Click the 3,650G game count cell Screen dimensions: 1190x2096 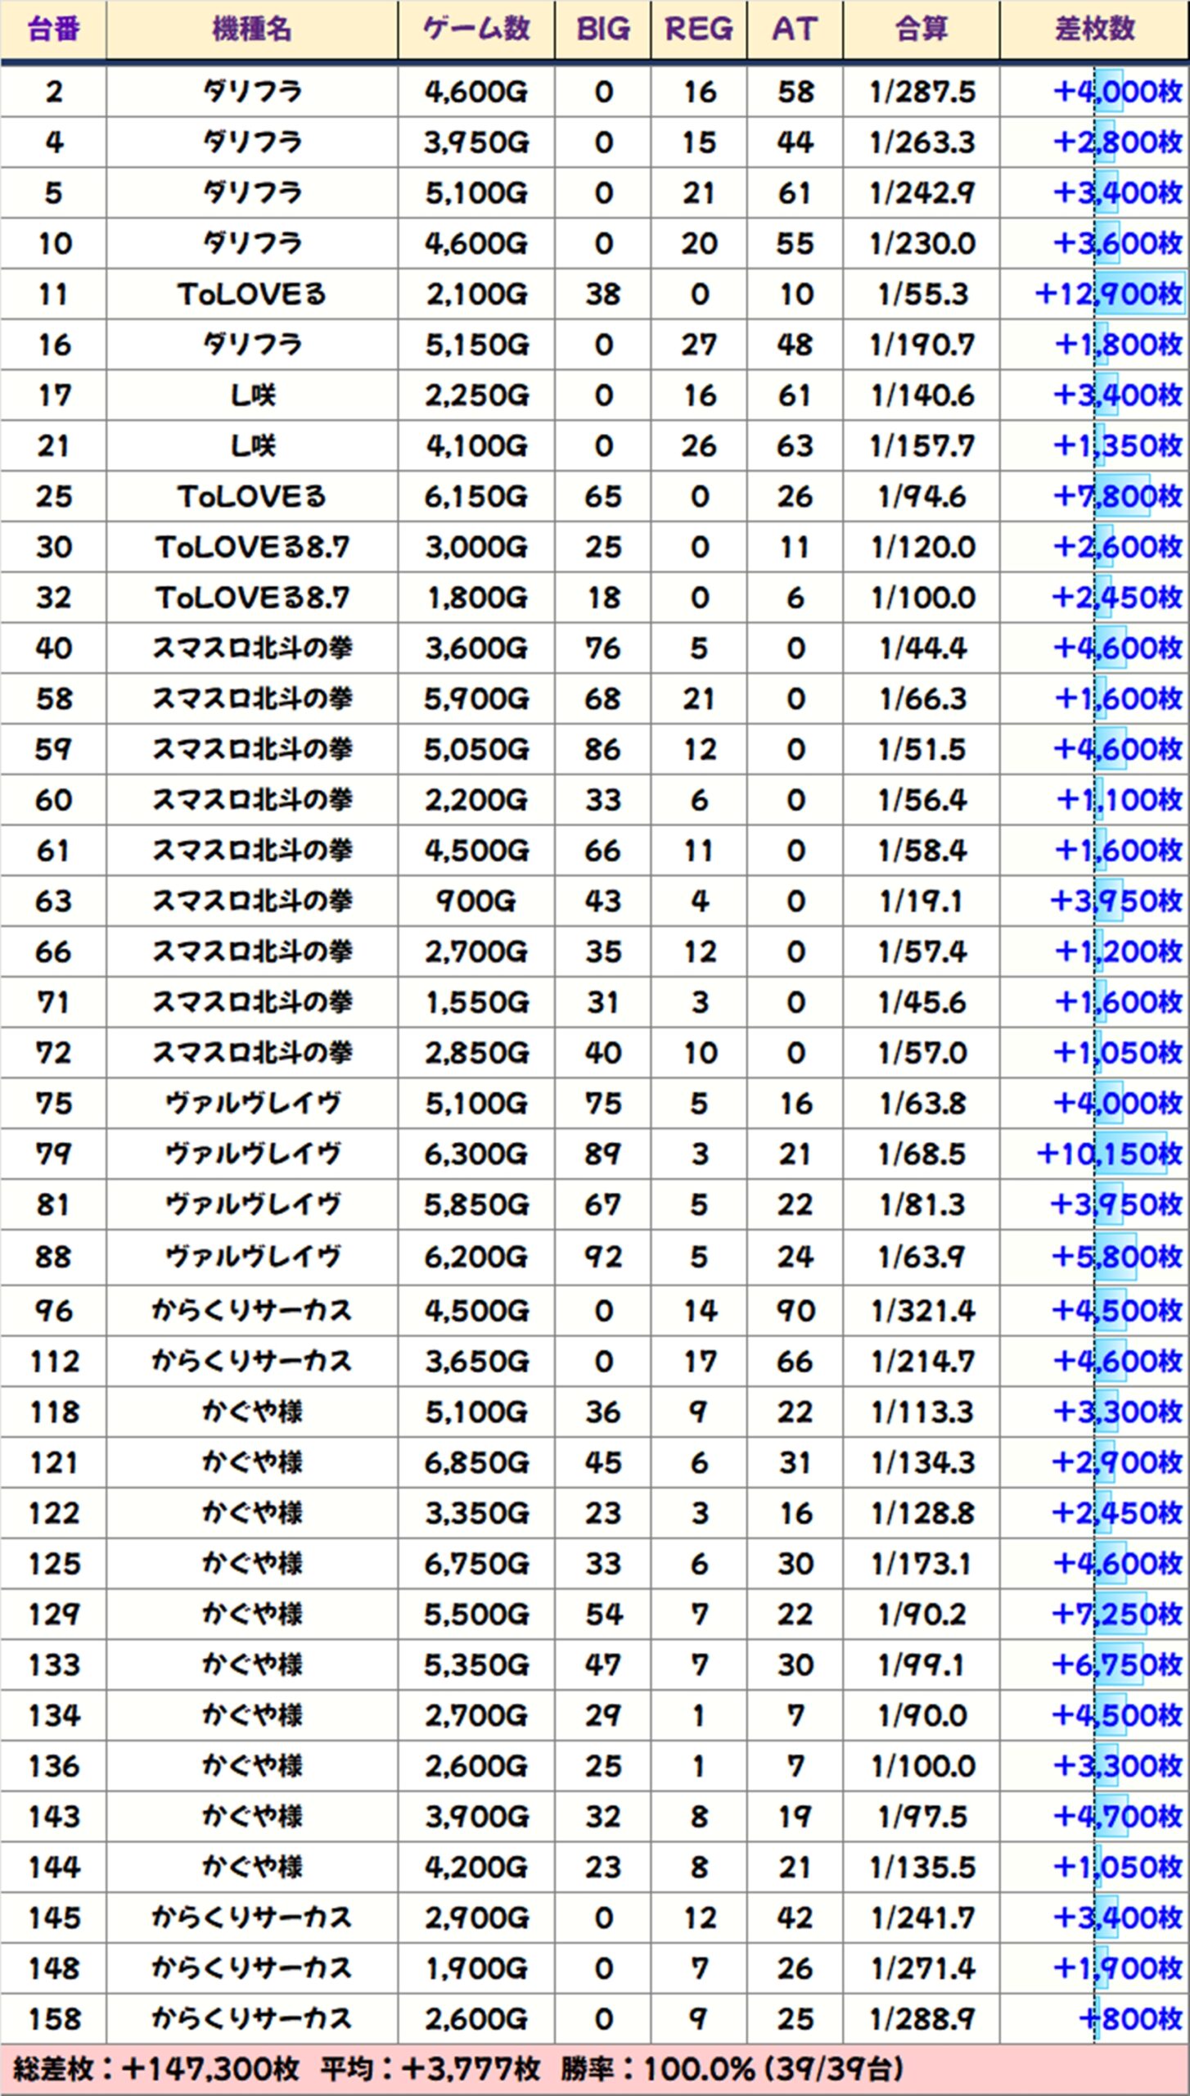click(476, 1362)
